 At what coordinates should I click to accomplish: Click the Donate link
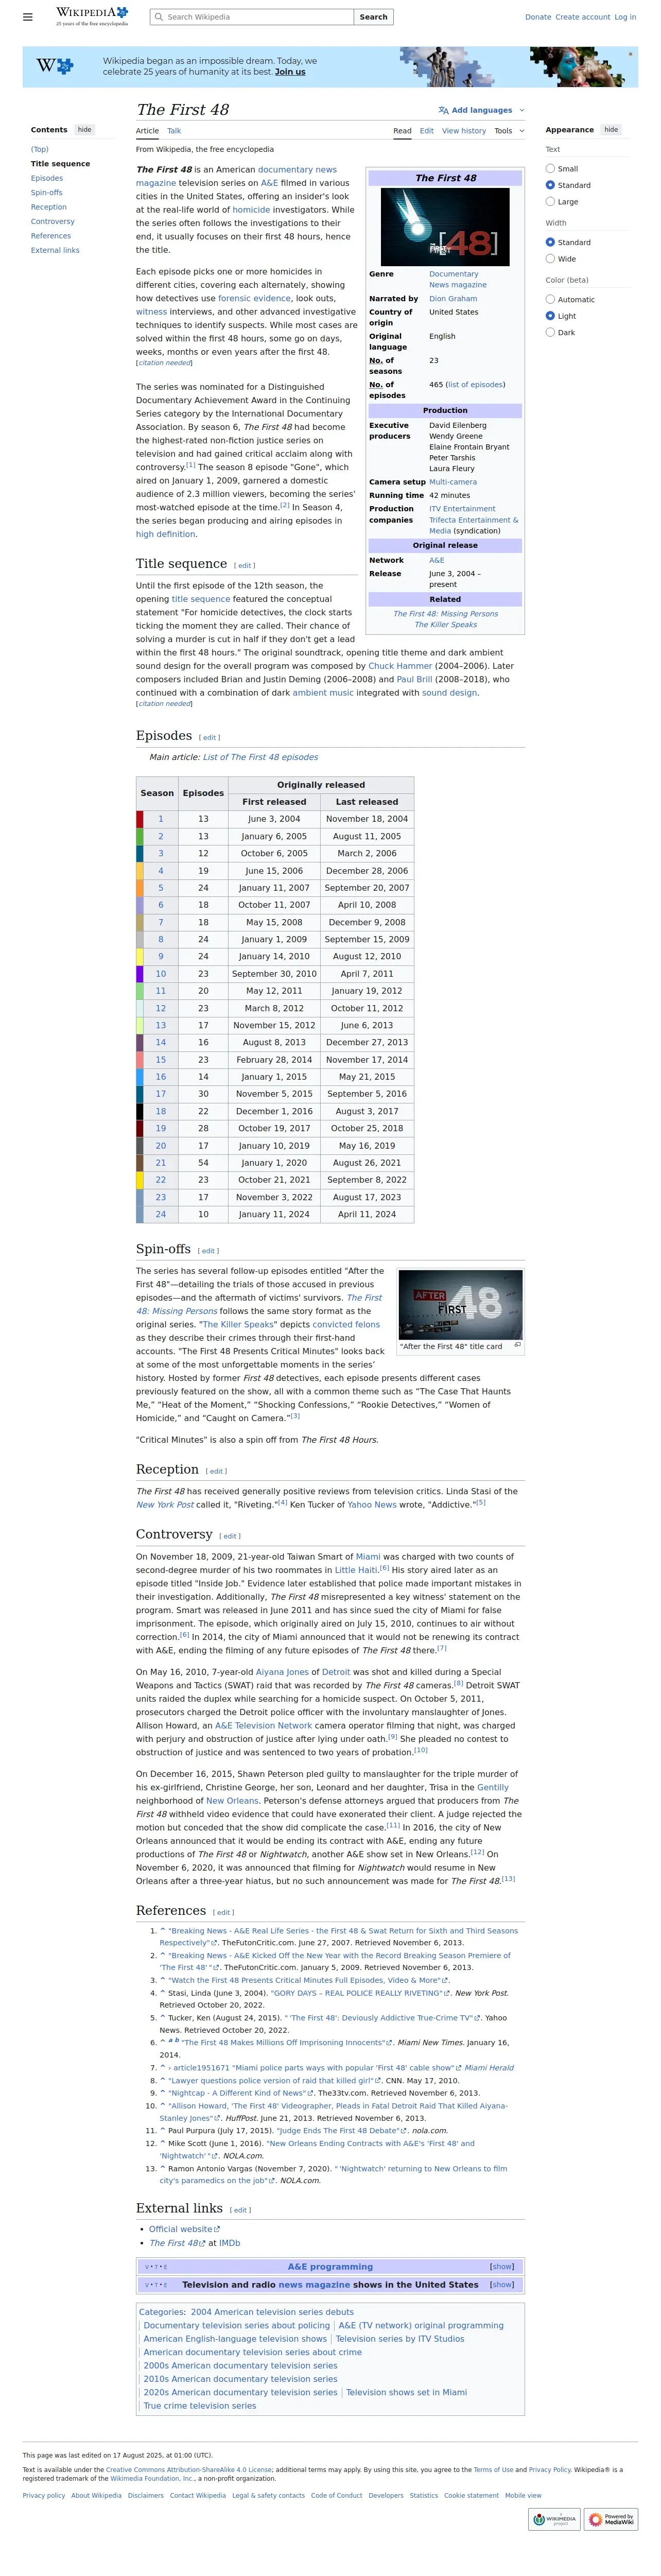click(538, 17)
